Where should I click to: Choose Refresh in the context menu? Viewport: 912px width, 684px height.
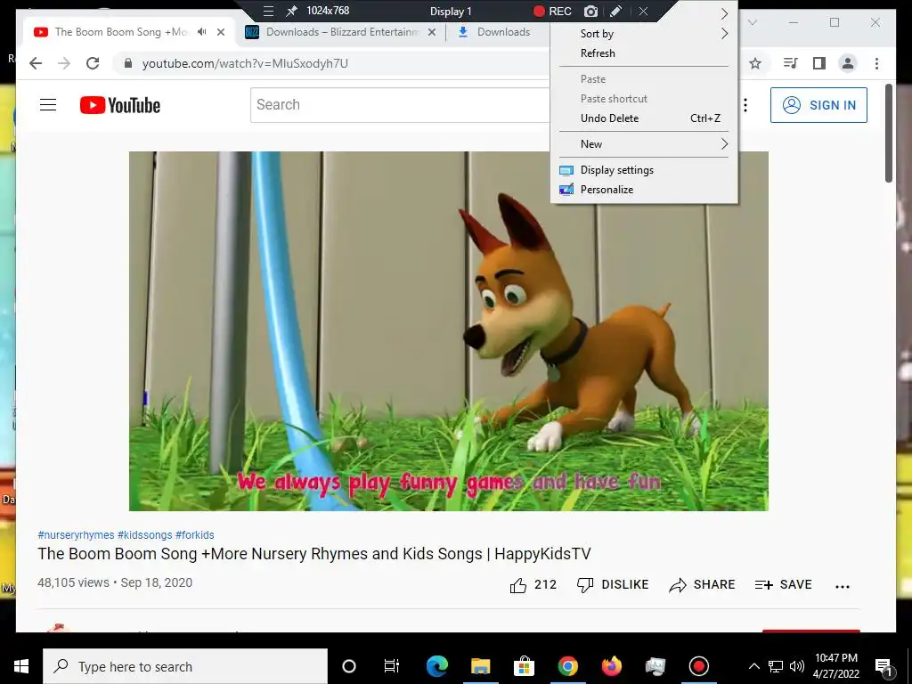point(645,53)
